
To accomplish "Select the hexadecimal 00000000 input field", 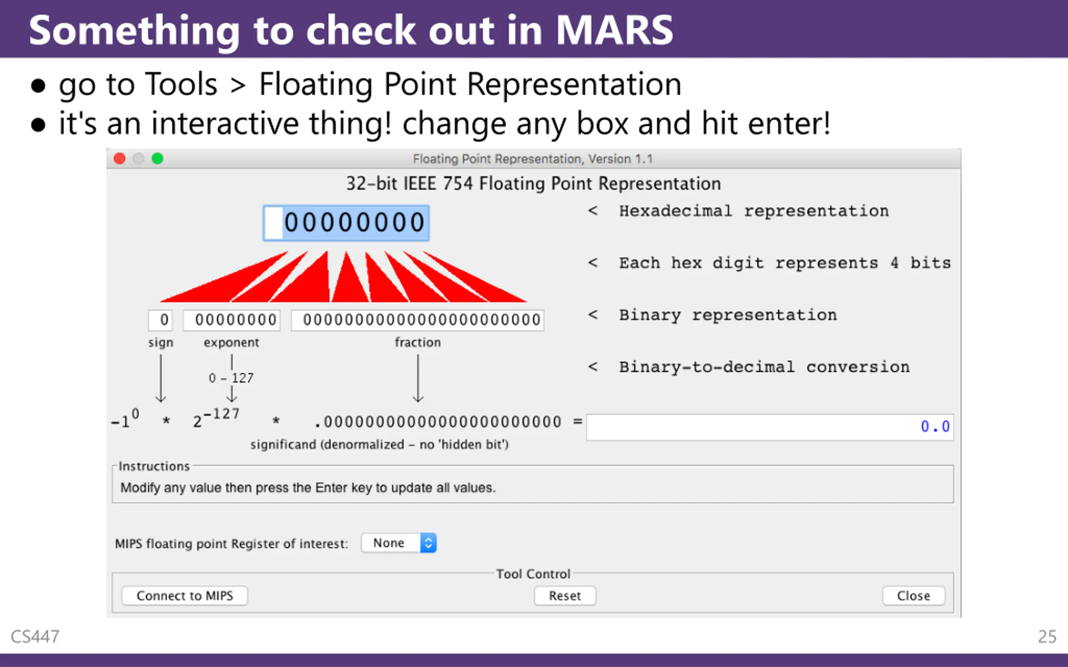I will tap(346, 223).
